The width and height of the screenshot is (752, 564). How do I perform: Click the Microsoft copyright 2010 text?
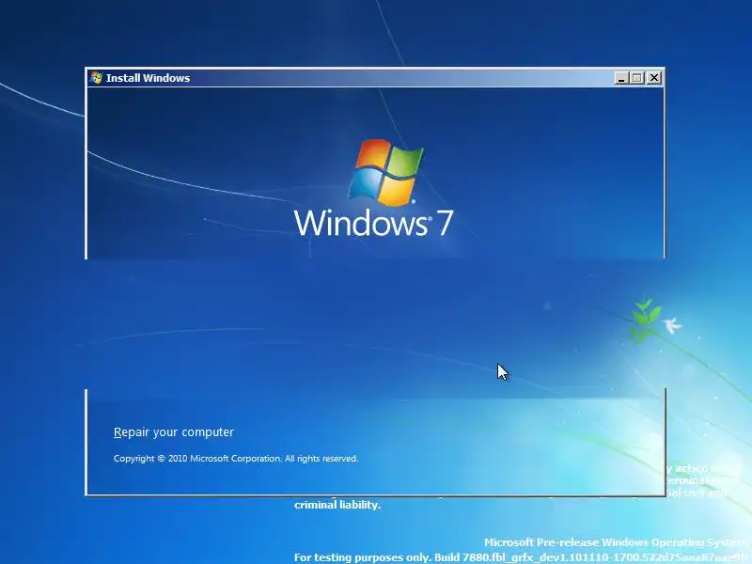click(x=236, y=459)
